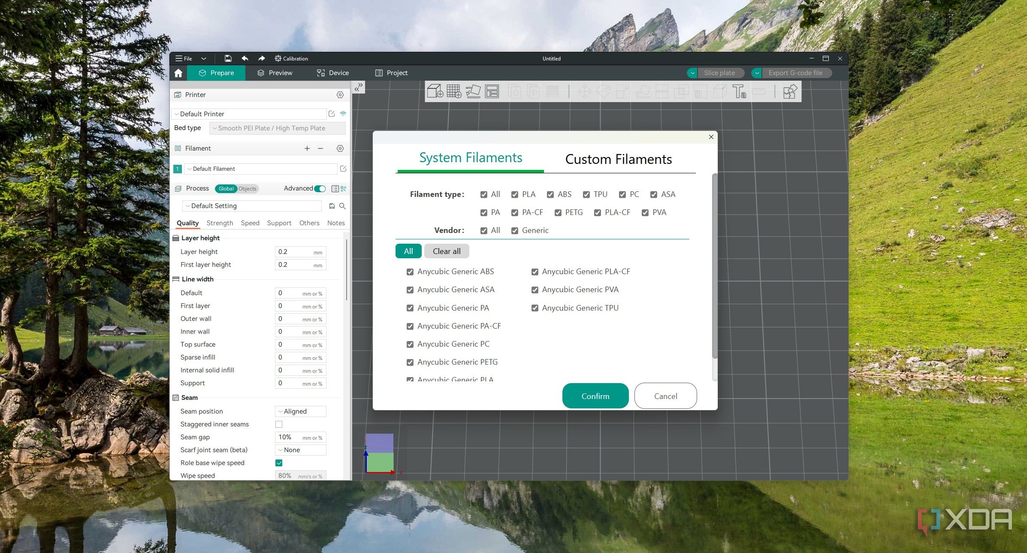Click the Add plate toolbar icon
This screenshot has height=553, width=1027.
point(454,91)
